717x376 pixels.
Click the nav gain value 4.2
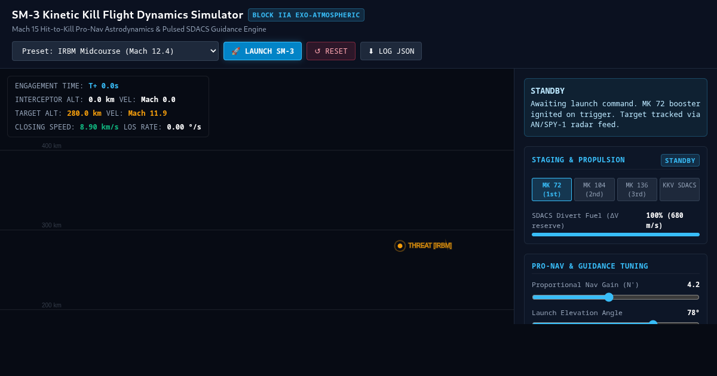[693, 285]
